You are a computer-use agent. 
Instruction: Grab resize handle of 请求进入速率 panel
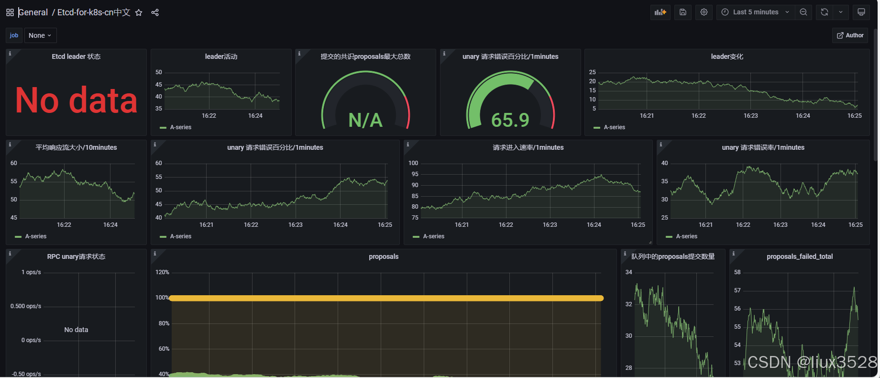650,242
